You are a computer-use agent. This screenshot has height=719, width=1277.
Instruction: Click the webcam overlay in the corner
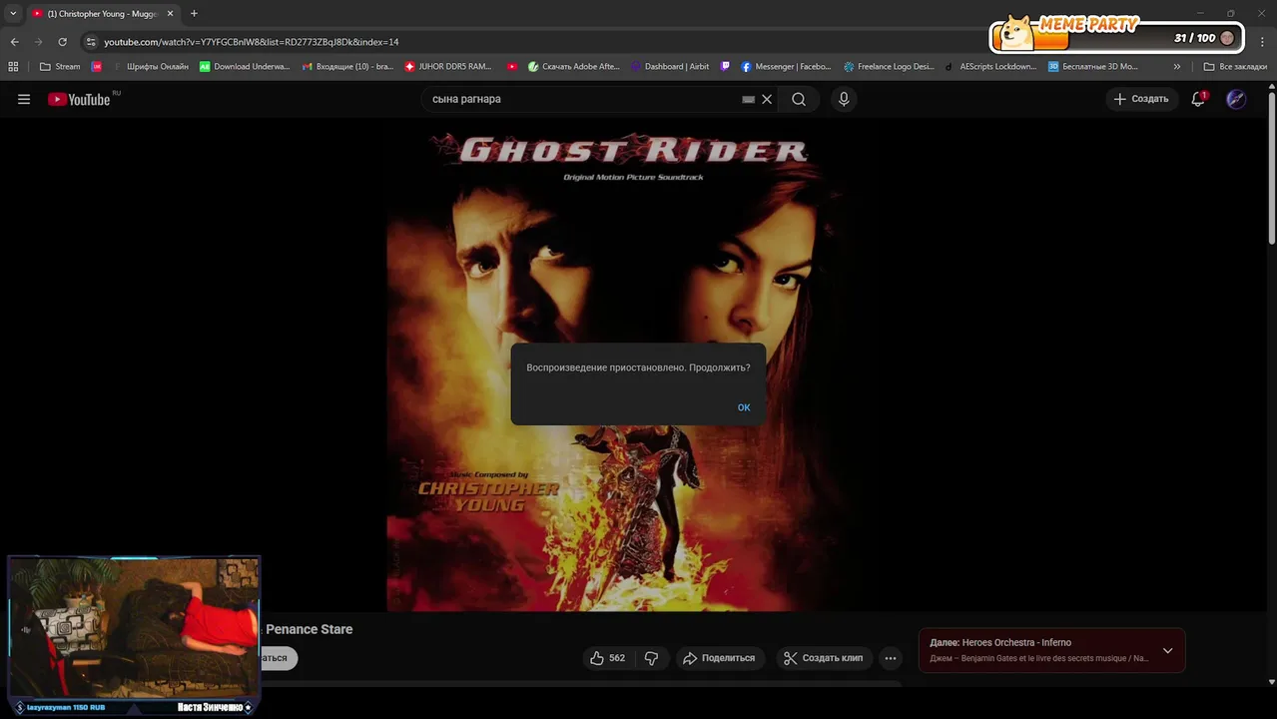(x=134, y=635)
